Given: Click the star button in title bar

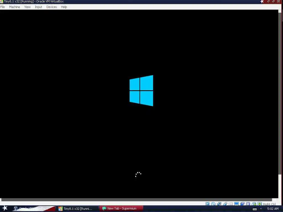Looking at the screenshot, I should coord(262,2).
